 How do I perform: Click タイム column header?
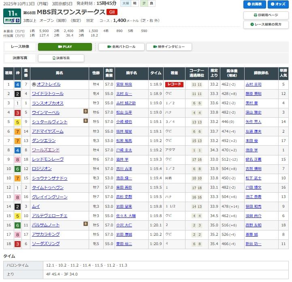click(156, 73)
